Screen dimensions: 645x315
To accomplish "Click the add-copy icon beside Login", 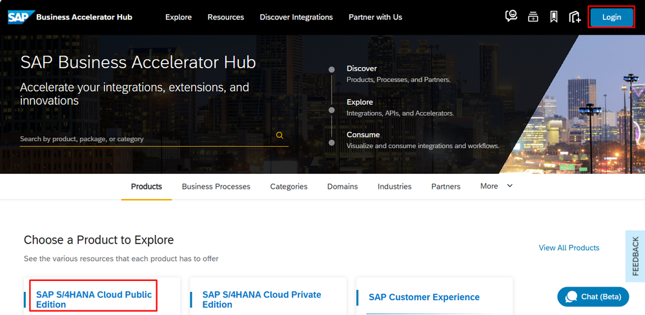I will click(575, 17).
